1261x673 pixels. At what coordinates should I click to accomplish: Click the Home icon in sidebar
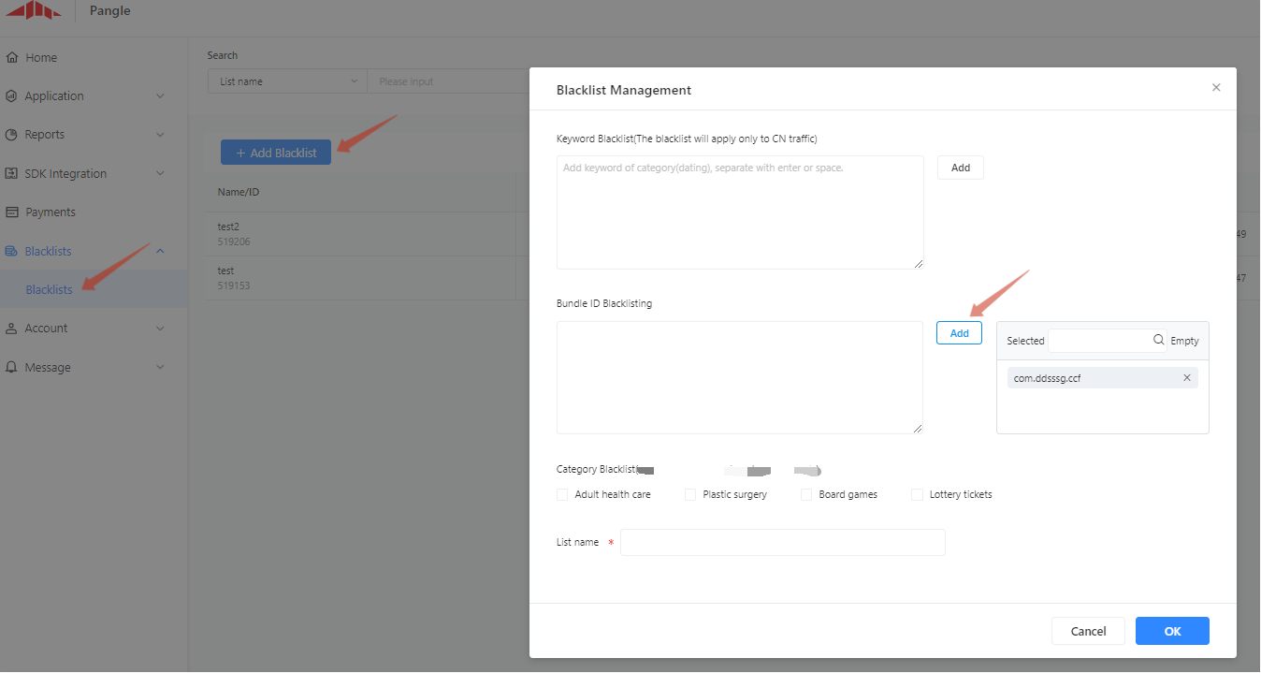click(x=12, y=58)
